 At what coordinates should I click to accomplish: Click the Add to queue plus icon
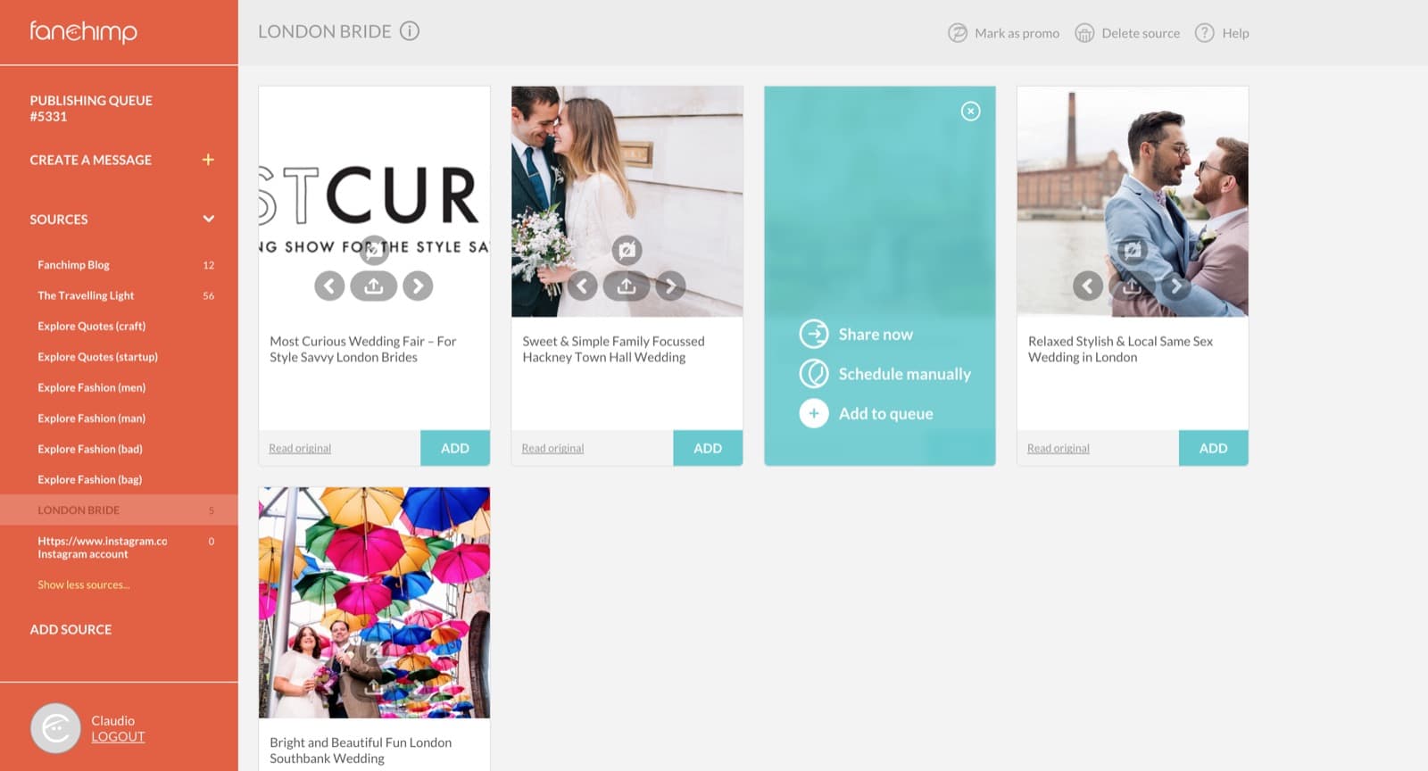click(813, 413)
